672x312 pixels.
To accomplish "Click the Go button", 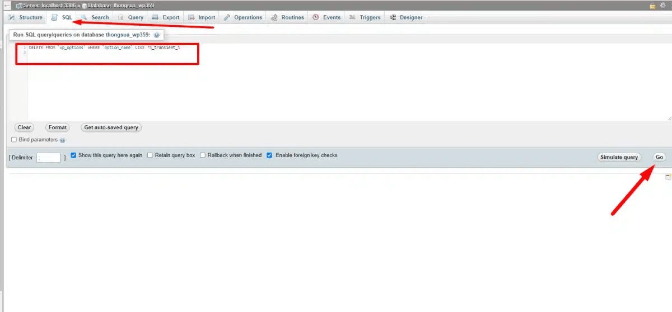I will click(659, 157).
